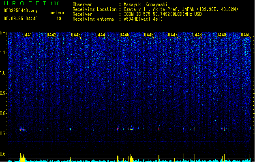Click time marker 0441
This screenshot has height=162, width=255.
pyautogui.click(x=27, y=35)
